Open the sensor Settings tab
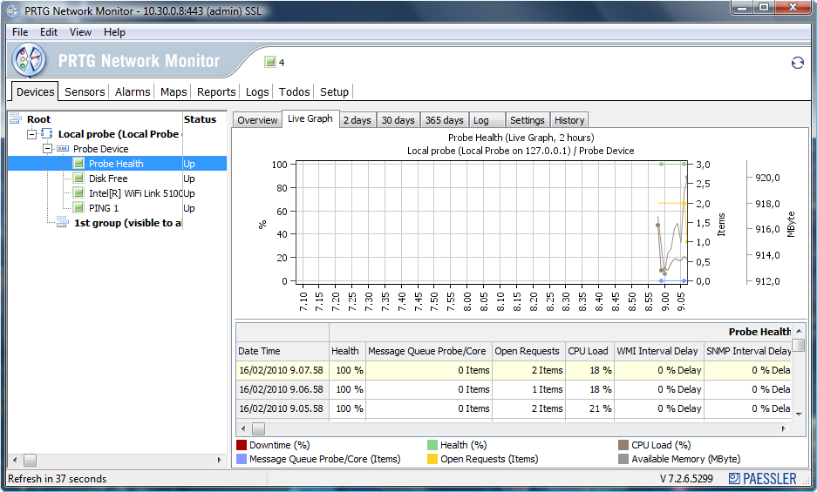Image resolution: width=817 pixels, height=492 pixels. point(528,120)
